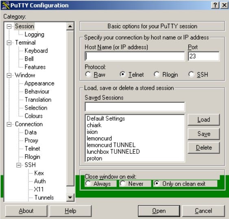This screenshot has height=219, width=229.
Task: Open the Behaviour settings
Action: click(37, 91)
